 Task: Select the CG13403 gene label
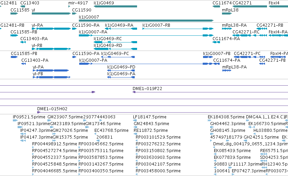(30, 3)
